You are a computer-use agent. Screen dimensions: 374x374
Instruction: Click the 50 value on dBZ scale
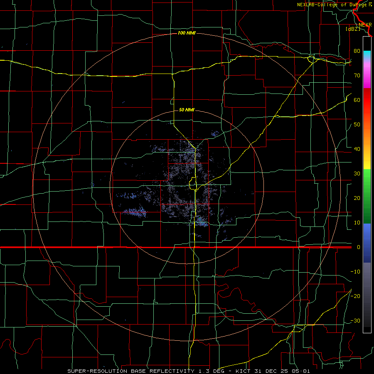(x=357, y=125)
